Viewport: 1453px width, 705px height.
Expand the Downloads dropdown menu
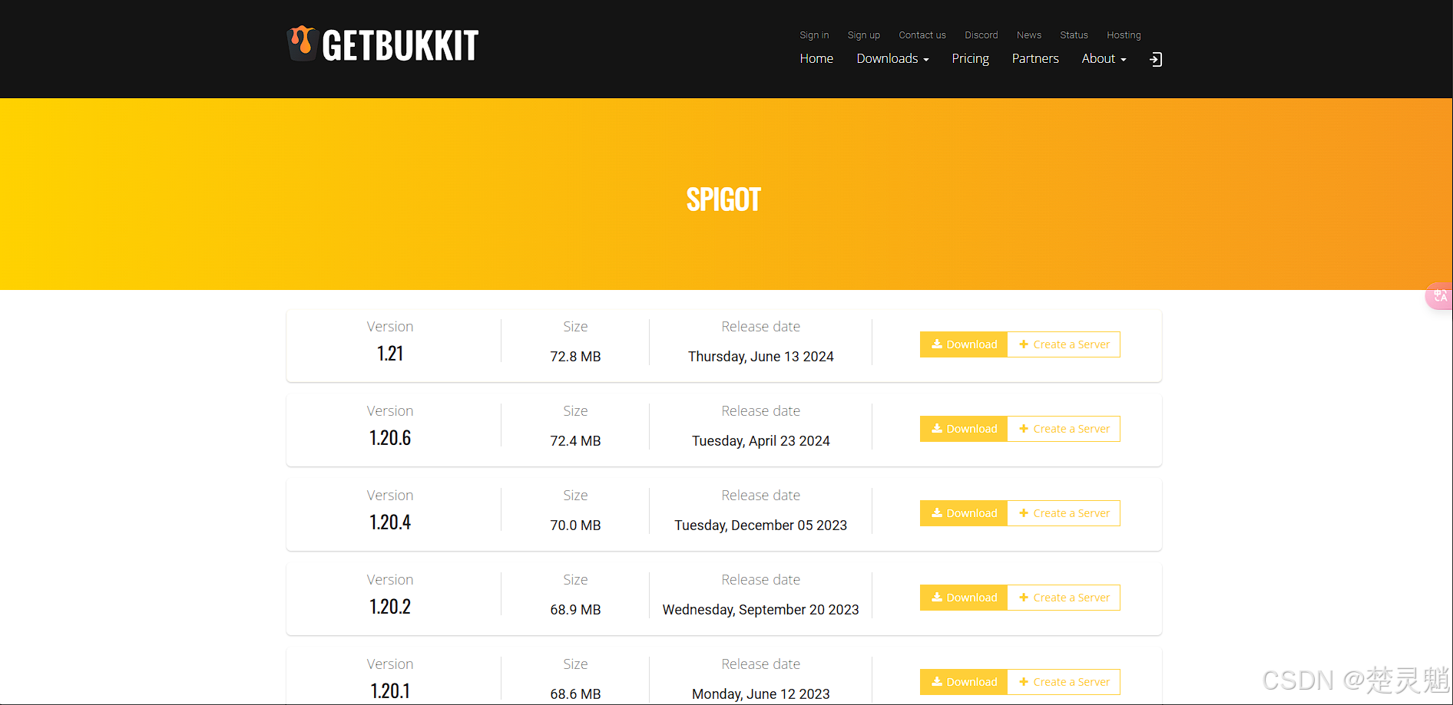[x=892, y=58]
